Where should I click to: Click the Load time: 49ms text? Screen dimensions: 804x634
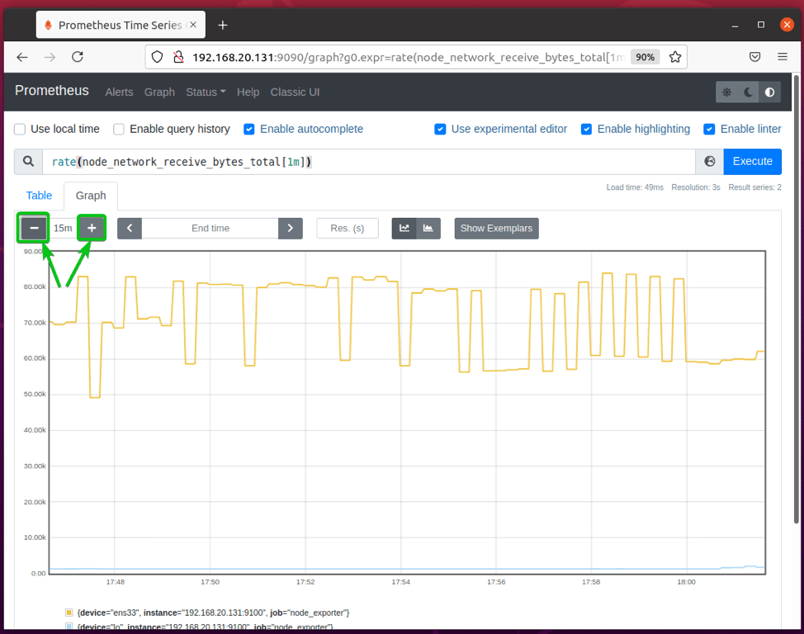click(x=635, y=187)
